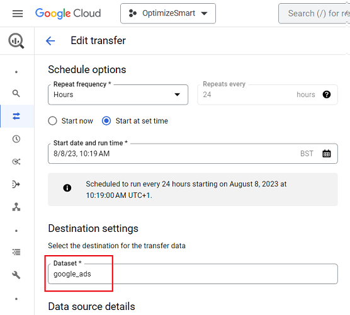
Task: Open the hamburger navigation menu
Action: click(18, 13)
